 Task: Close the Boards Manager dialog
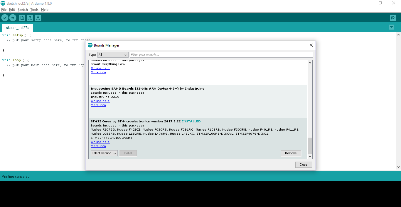click(x=304, y=165)
